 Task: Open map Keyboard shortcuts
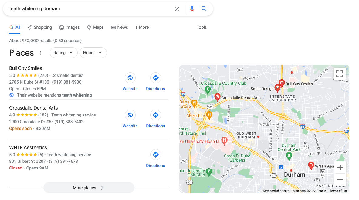coord(276,191)
